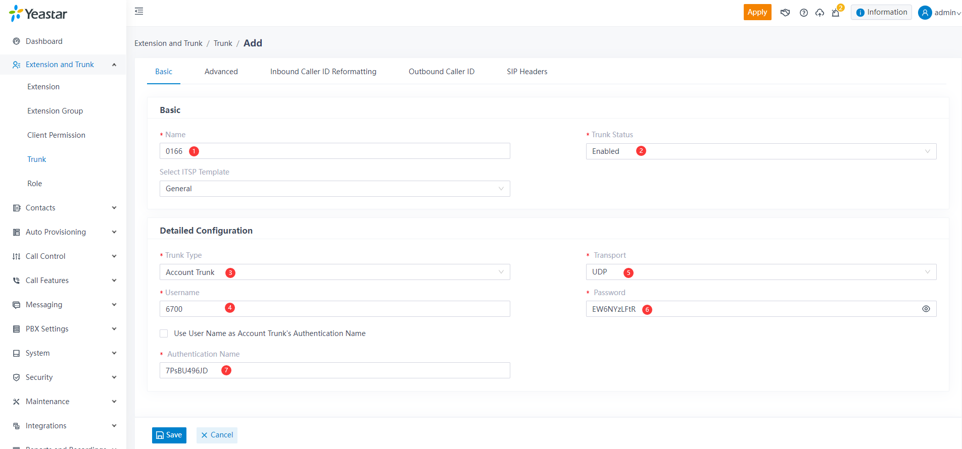The width and height of the screenshot is (962, 449).
Task: Click the Call Control sidebar icon
Action: click(16, 256)
